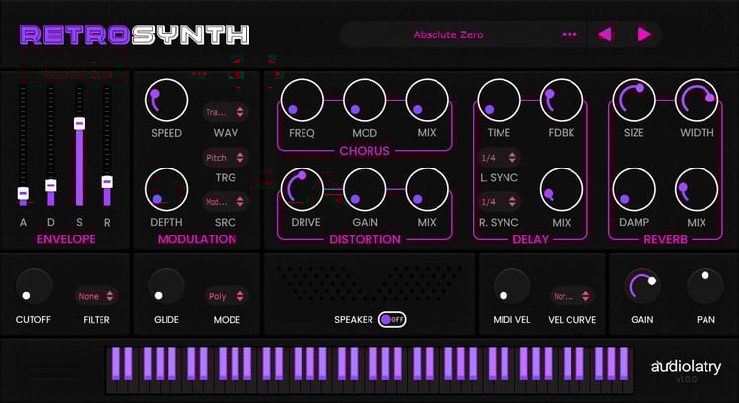Load the next preset with right arrow

[x=644, y=34]
